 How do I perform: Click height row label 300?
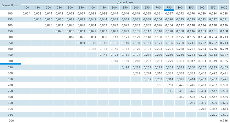pos(10,37)
